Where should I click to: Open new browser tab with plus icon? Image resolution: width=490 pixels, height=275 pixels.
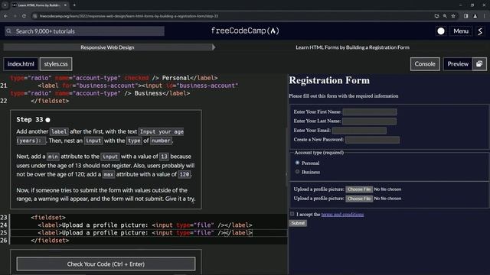coord(74,5)
